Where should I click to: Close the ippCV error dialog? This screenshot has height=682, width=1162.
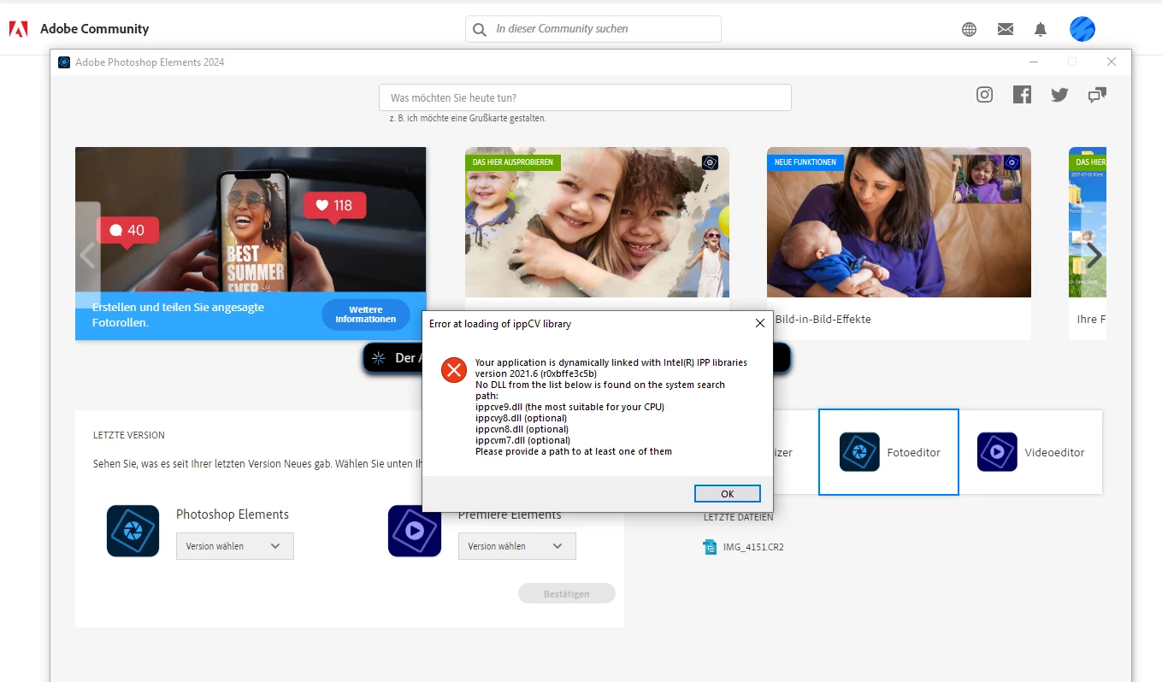point(759,323)
